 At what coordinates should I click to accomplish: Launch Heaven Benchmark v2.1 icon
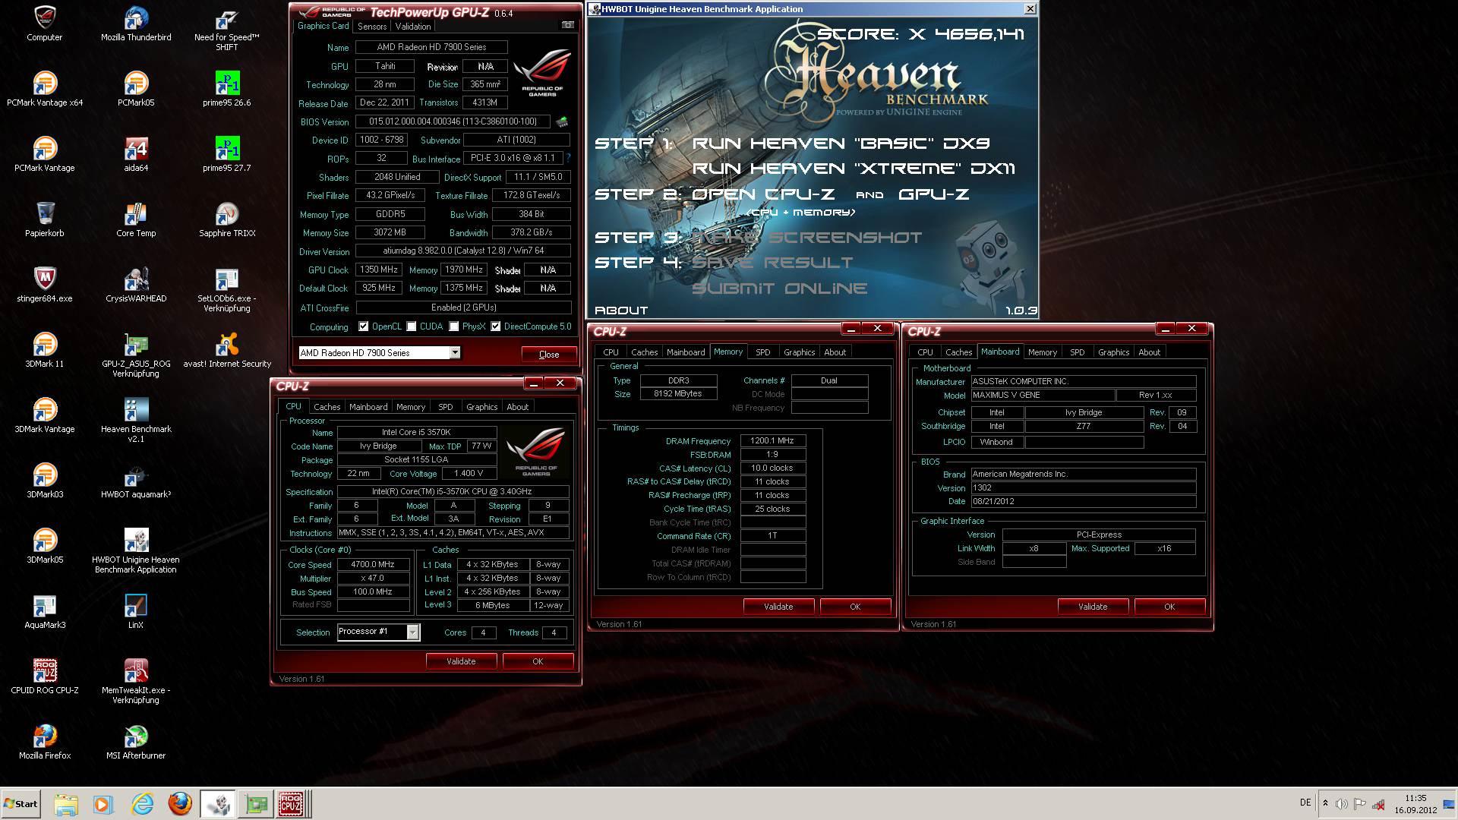tap(136, 421)
